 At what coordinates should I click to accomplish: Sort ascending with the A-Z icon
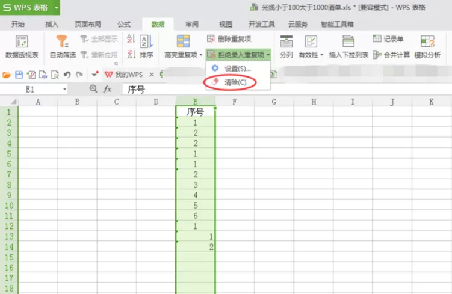coord(131,39)
